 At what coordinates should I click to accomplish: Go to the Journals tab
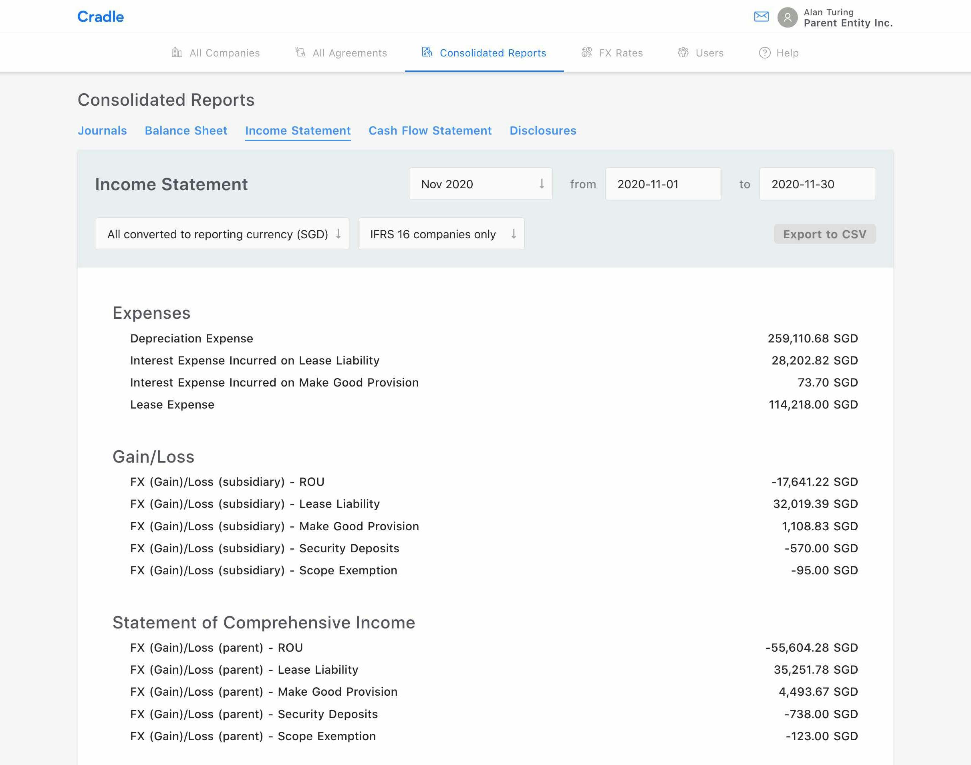point(102,131)
